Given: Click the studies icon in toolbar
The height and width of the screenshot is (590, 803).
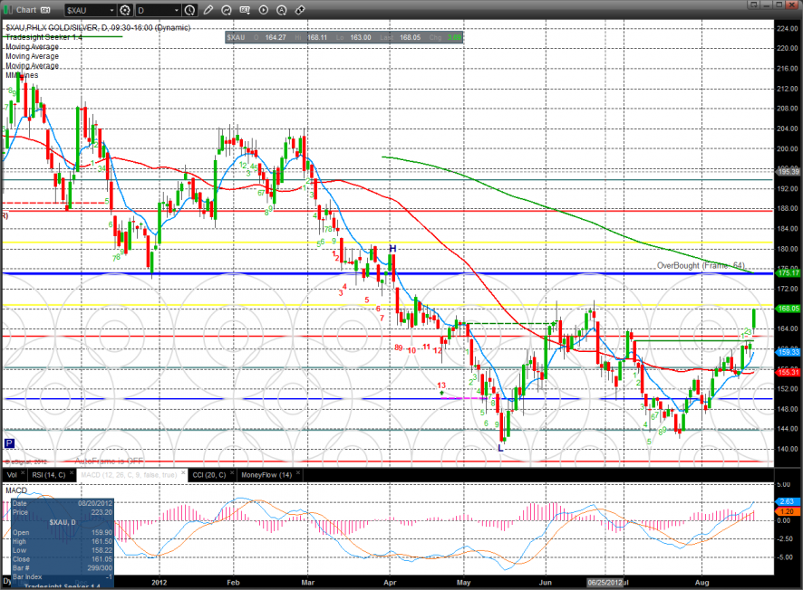Looking at the screenshot, I should point(226,11).
